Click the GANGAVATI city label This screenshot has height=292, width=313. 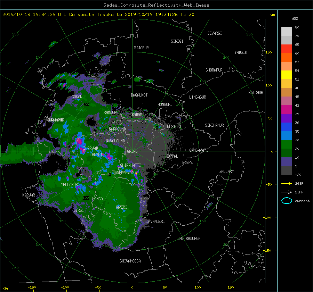pyautogui.click(x=199, y=150)
